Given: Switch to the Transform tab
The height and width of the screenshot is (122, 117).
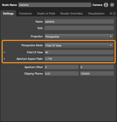Looking at the screenshot, I should pos(25,13).
